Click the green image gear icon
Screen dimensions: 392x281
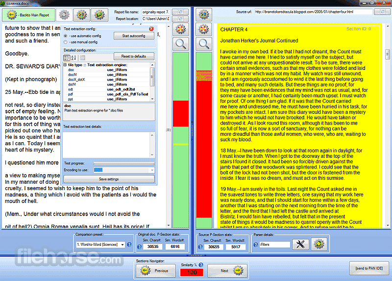pyautogui.click(x=99, y=15)
